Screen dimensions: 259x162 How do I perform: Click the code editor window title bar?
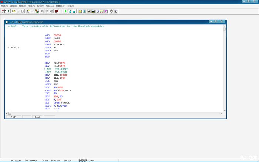pyautogui.click(x=111, y=22)
